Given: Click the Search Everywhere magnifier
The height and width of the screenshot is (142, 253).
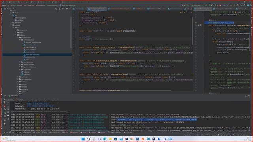Looking at the screenshot, I should pos(245,5).
